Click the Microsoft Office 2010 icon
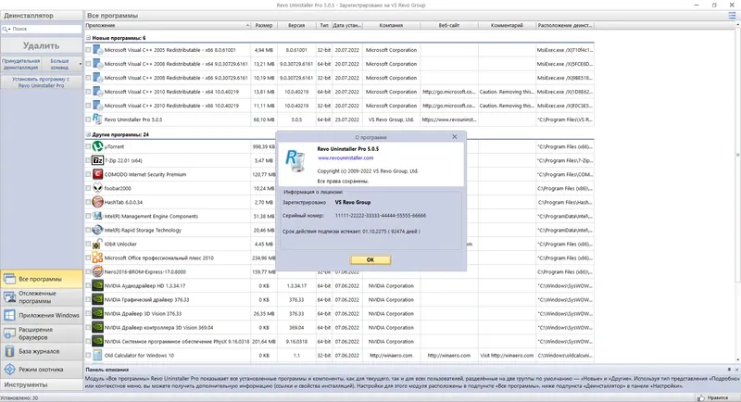741x402 pixels. point(97,258)
